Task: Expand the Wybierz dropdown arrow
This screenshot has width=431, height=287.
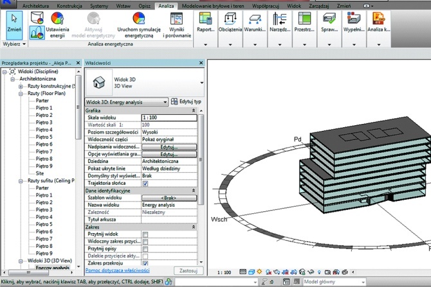Action: point(24,44)
